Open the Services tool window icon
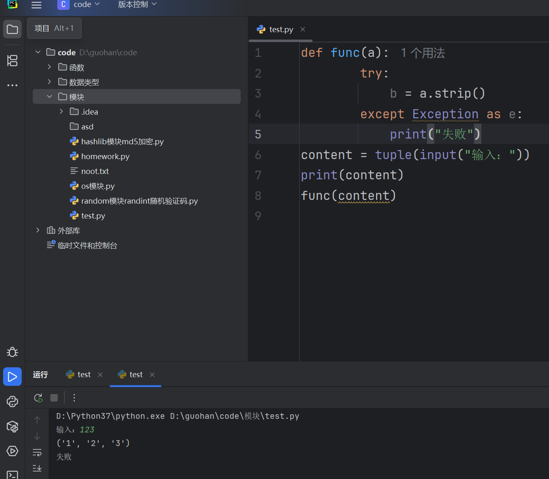 pyautogui.click(x=12, y=451)
